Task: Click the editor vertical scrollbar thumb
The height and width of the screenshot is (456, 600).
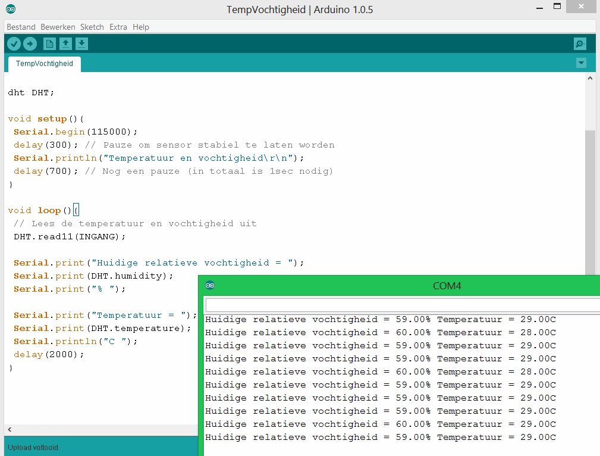Action: (x=590, y=202)
